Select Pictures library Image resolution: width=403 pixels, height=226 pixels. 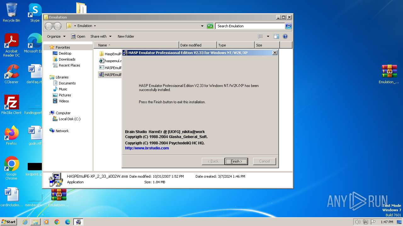[x=65, y=95]
